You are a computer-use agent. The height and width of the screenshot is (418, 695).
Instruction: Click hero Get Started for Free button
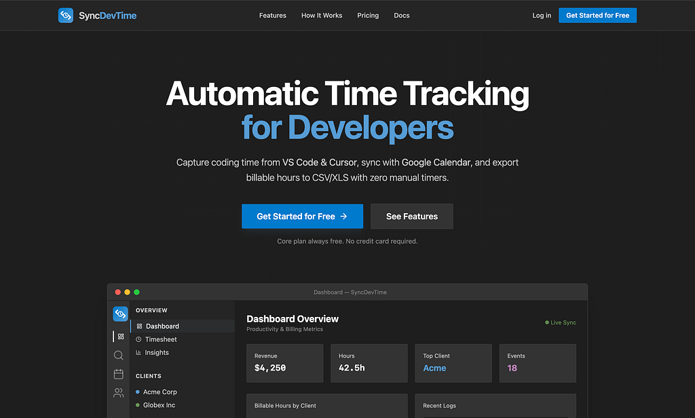click(302, 216)
